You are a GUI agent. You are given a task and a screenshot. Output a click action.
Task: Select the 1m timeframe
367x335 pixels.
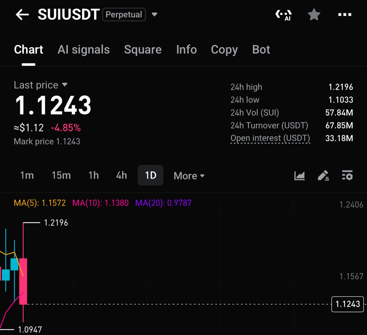[27, 175]
